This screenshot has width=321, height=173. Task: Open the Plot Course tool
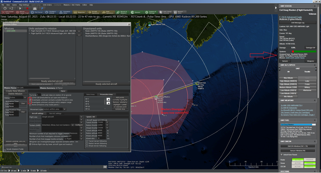point(37,12)
